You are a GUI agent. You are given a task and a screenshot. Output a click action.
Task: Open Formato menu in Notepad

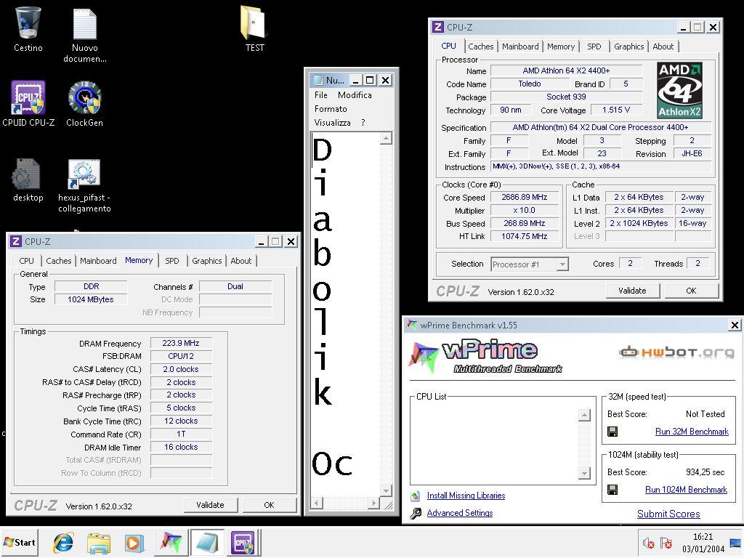click(x=331, y=109)
